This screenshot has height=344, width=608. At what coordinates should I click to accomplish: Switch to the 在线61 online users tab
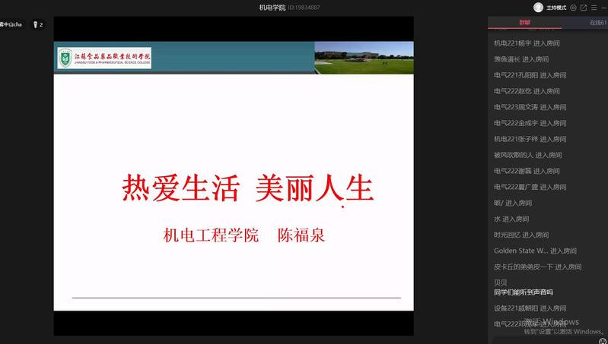598,23
